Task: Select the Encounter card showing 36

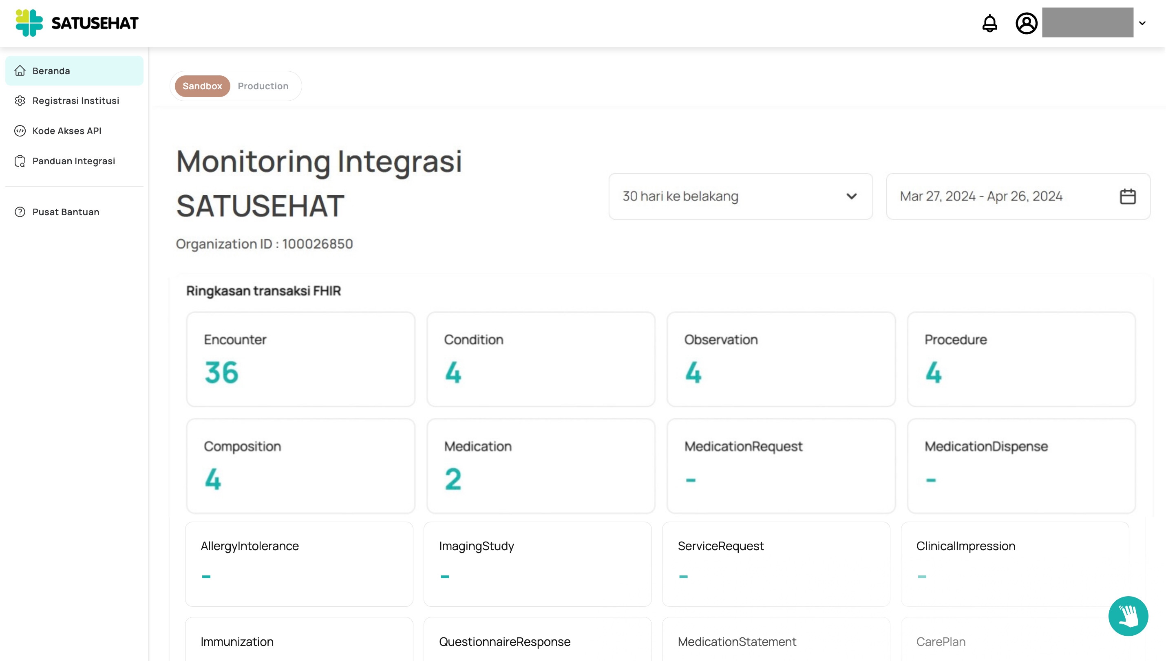Action: click(300, 359)
